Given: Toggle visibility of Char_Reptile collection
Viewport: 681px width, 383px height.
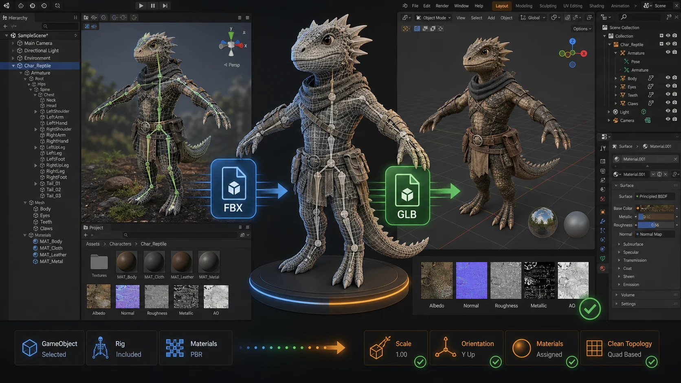Looking at the screenshot, I should pyautogui.click(x=668, y=44).
